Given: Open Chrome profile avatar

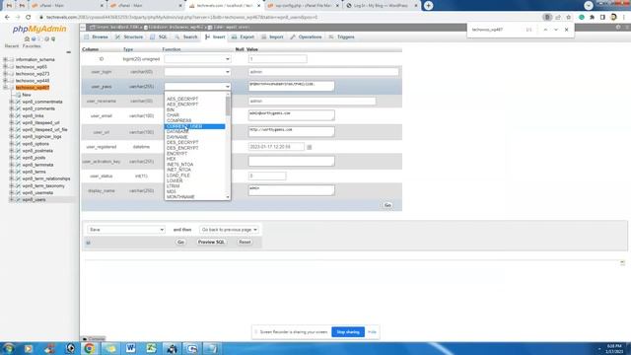Looking at the screenshot, I should (x=613, y=18).
